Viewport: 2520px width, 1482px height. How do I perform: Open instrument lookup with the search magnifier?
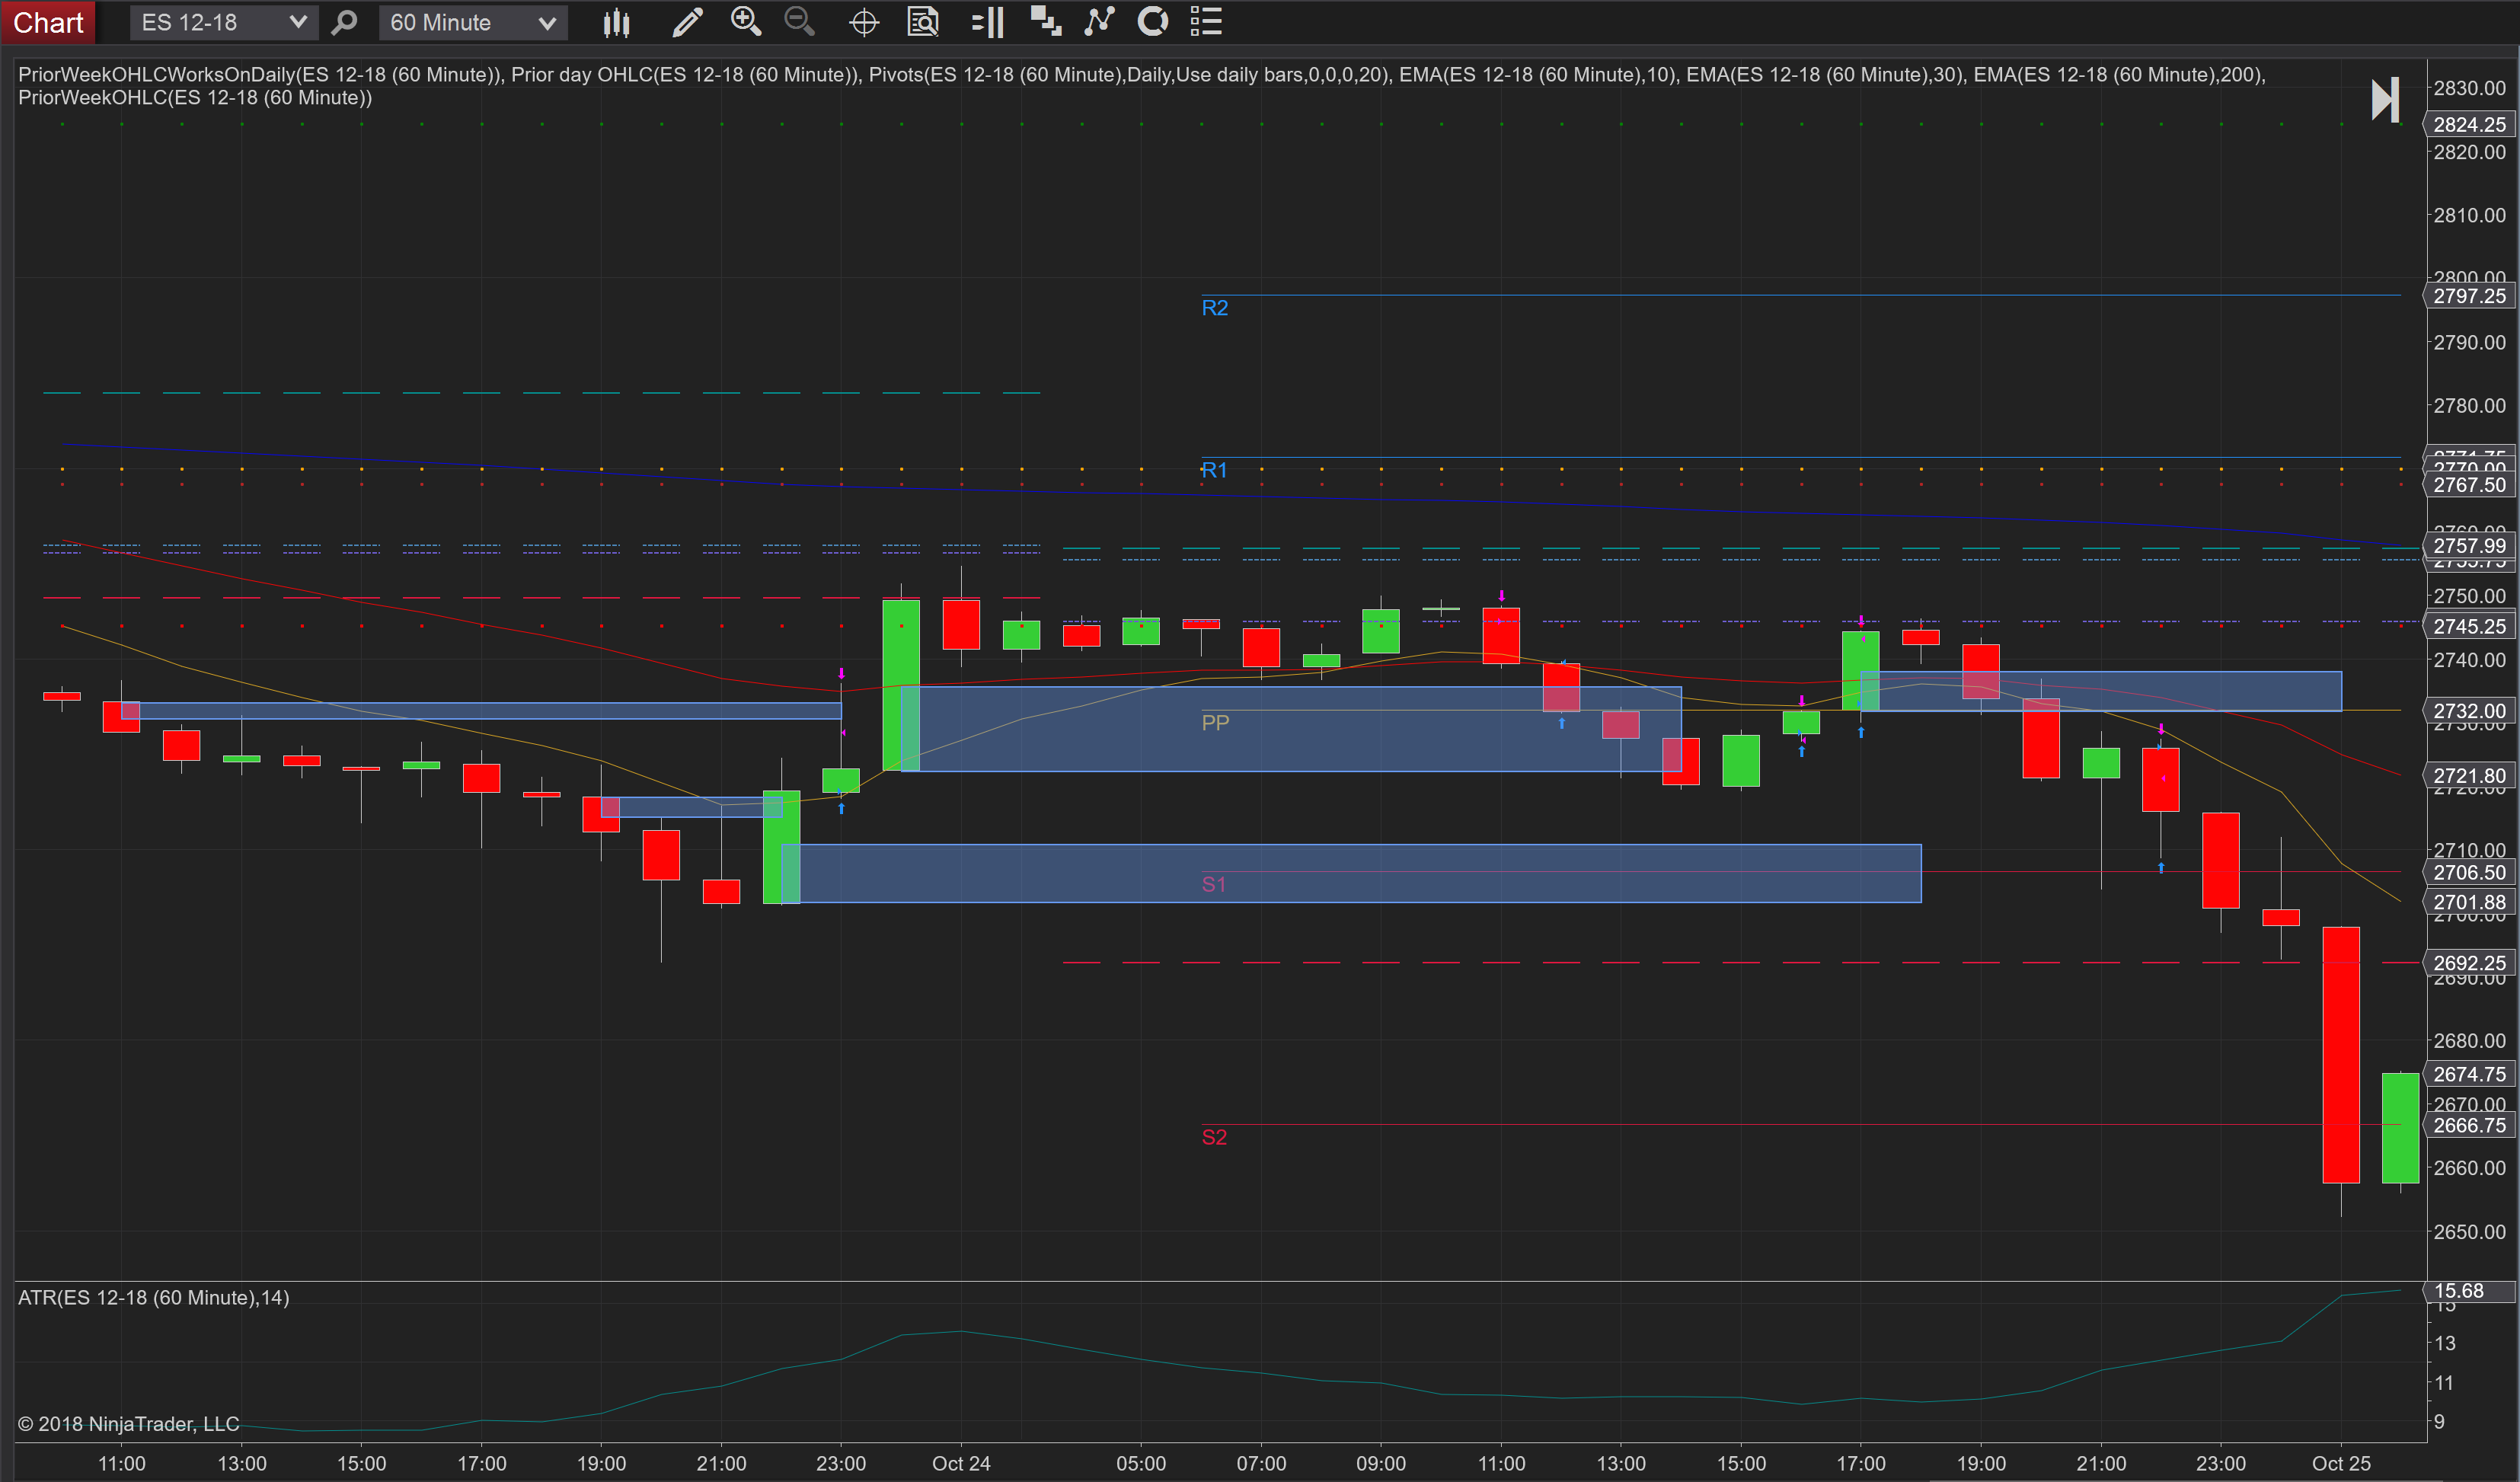click(344, 22)
